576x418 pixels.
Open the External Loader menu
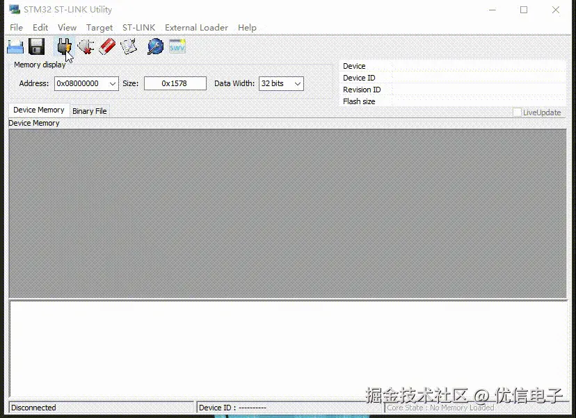(x=196, y=28)
